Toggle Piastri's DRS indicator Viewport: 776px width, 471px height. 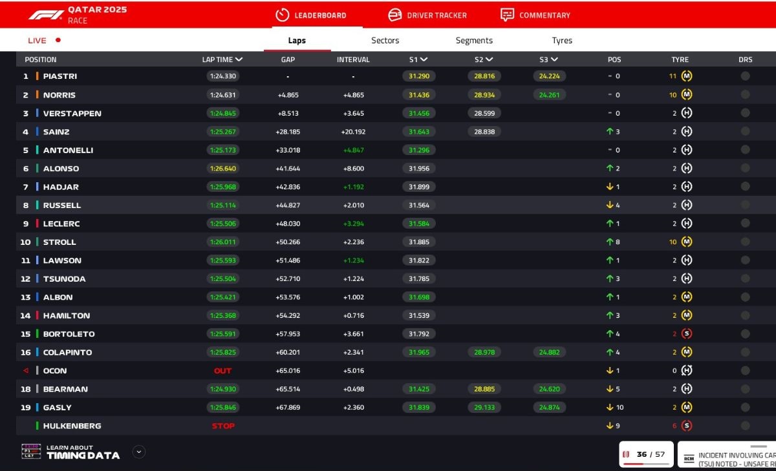[745, 76]
